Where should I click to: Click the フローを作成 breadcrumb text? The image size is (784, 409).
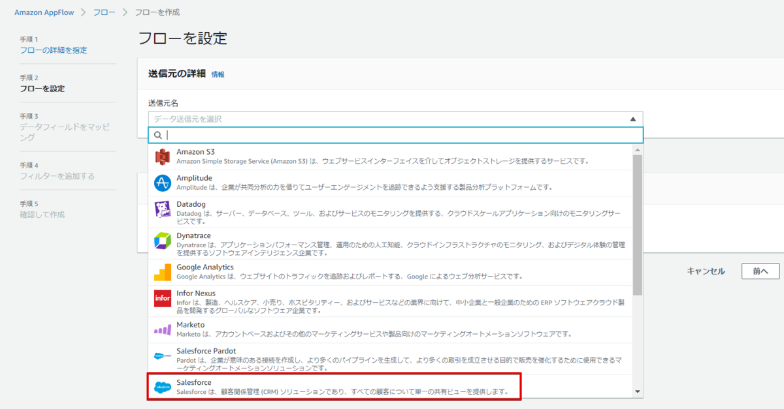click(157, 12)
